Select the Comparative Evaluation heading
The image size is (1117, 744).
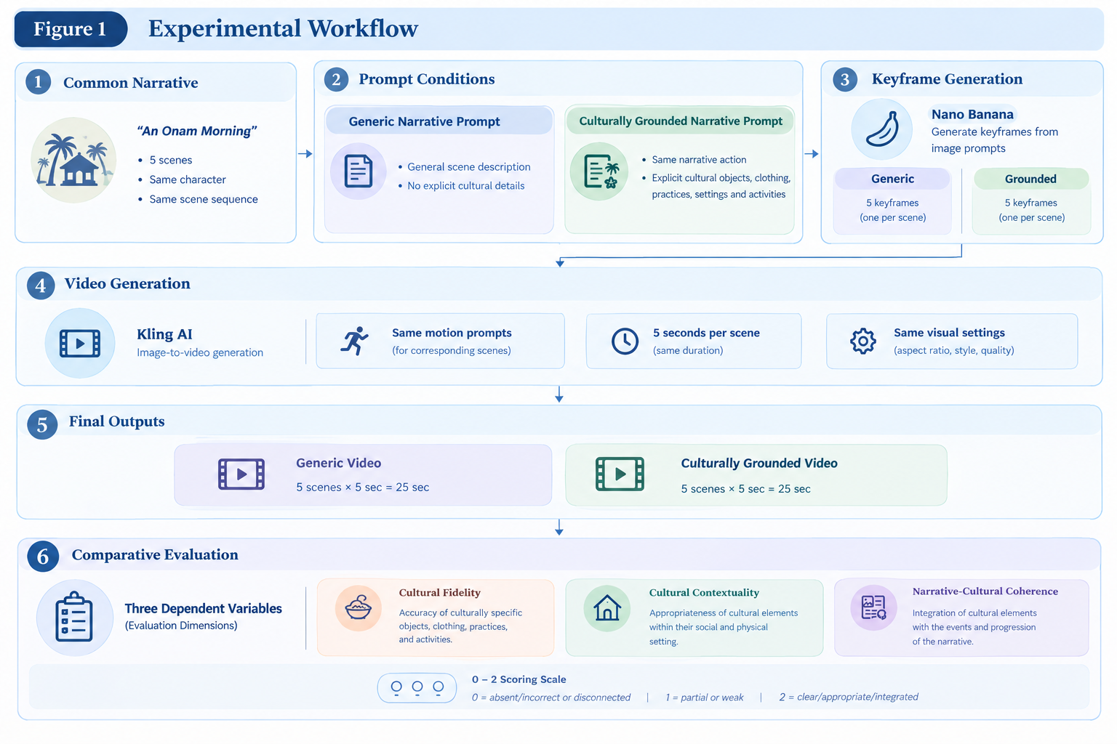pos(155,555)
